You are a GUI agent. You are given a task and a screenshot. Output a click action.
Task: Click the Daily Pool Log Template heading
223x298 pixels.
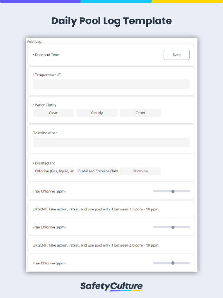click(x=111, y=21)
